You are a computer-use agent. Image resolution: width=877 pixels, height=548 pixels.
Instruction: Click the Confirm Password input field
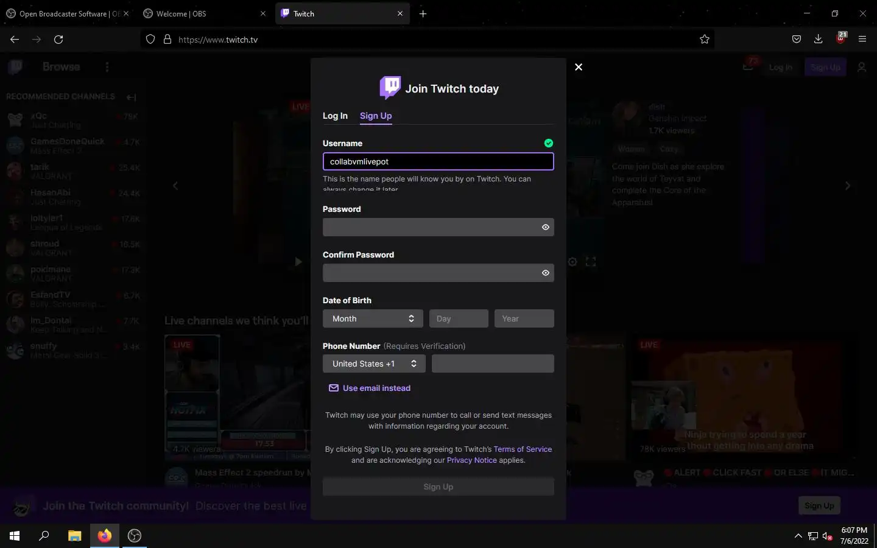(x=438, y=273)
